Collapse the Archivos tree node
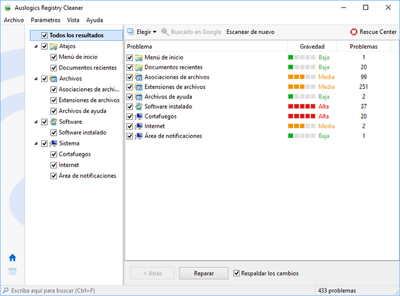Image resolution: width=400 pixels, height=296 pixels. pos(36,78)
